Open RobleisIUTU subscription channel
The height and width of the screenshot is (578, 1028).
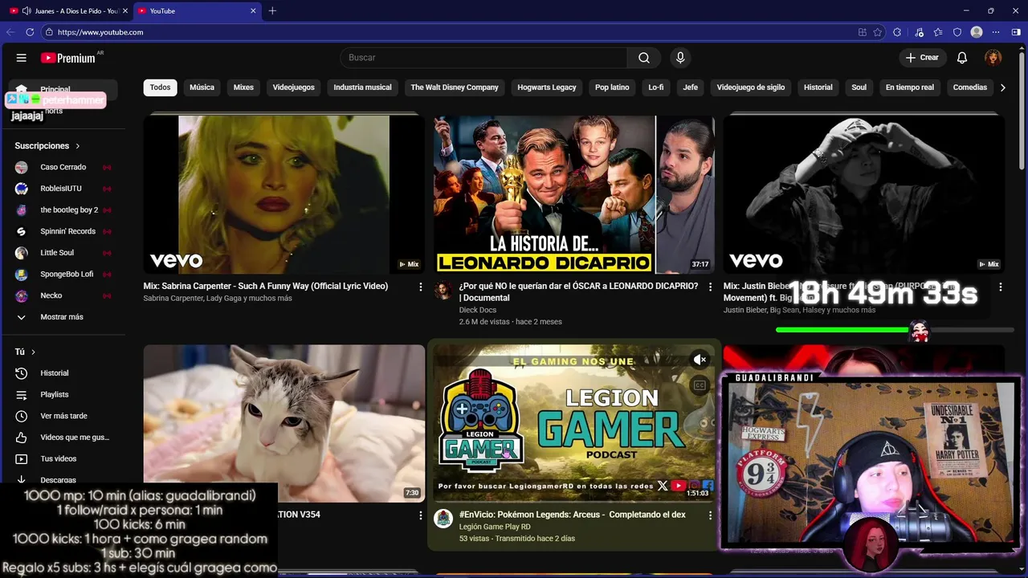click(63, 189)
